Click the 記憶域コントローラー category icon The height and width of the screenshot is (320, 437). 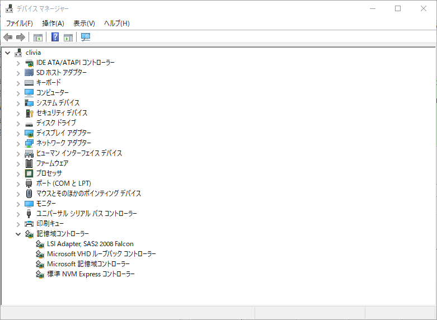(x=29, y=234)
